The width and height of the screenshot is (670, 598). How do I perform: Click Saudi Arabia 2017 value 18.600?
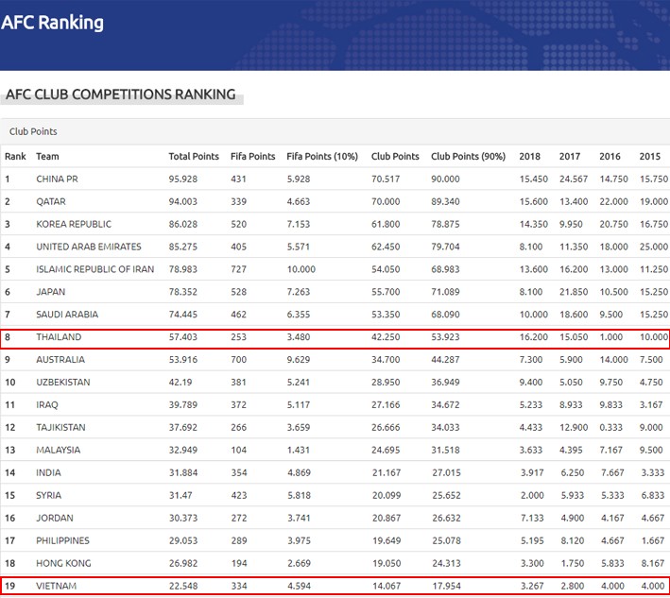574,315
